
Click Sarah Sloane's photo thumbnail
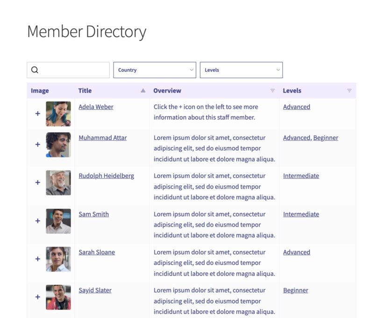click(58, 259)
